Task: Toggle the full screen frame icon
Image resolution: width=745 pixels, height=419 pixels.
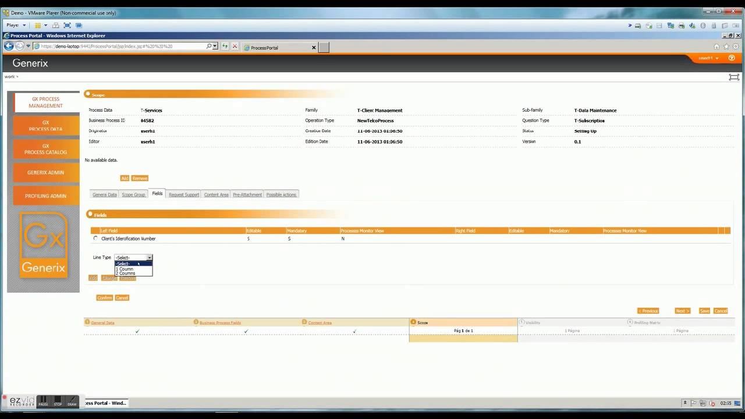Action: pos(734,77)
